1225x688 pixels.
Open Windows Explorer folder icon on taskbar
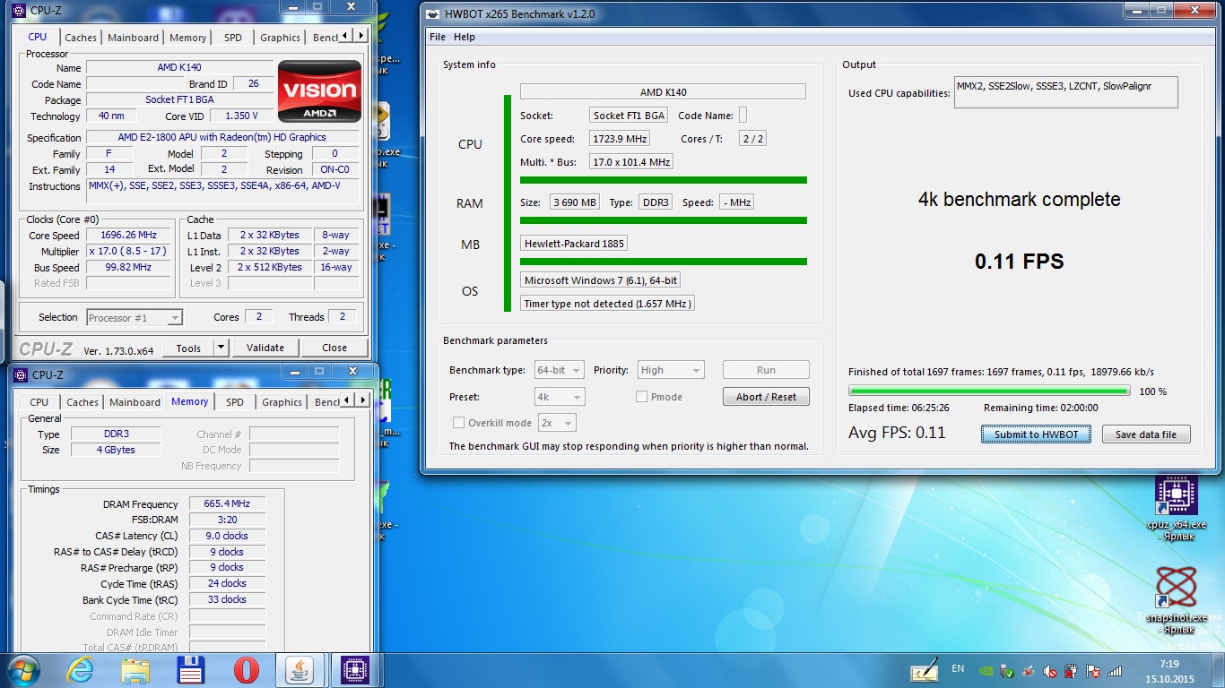coord(135,670)
